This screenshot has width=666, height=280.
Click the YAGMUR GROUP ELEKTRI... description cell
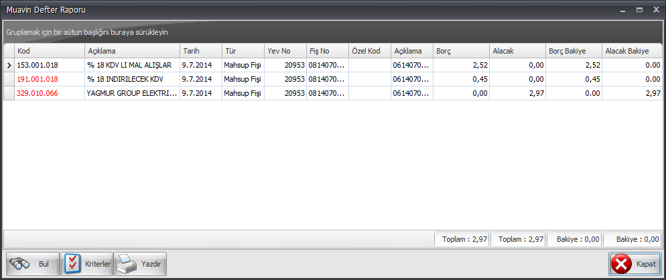132,93
